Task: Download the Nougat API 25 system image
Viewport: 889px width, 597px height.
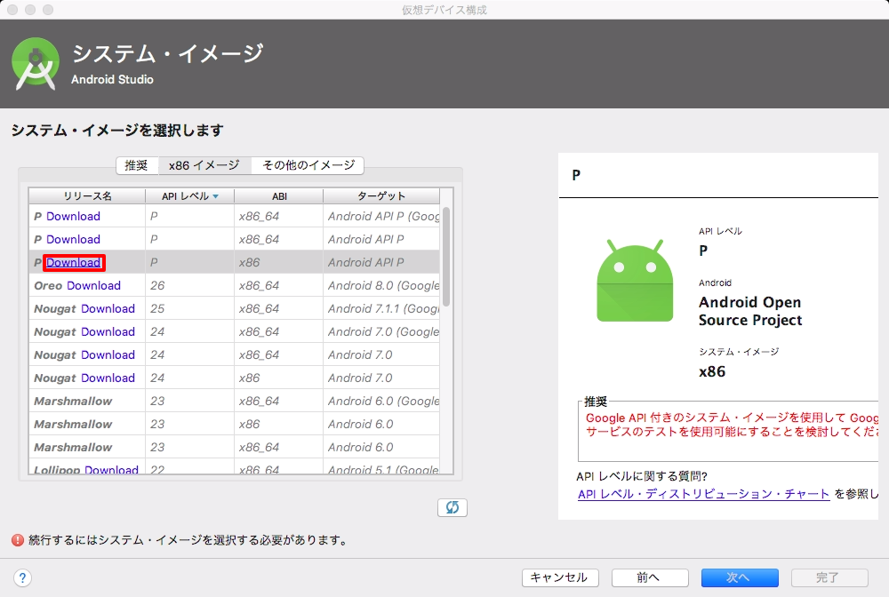Action: click(x=108, y=308)
